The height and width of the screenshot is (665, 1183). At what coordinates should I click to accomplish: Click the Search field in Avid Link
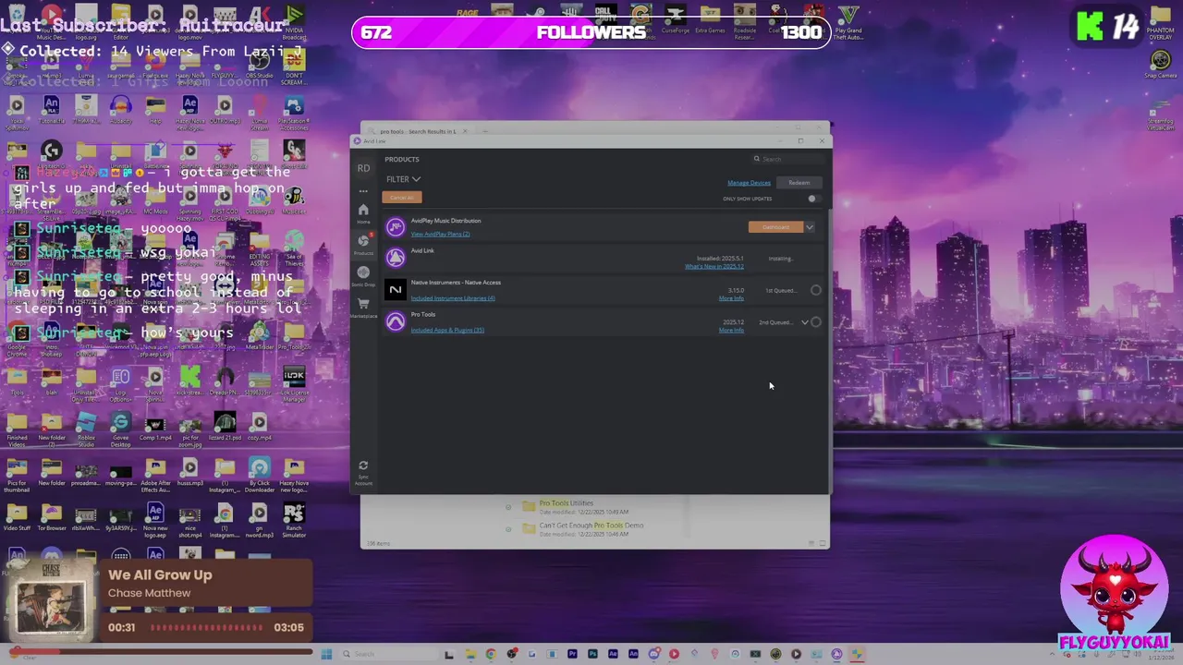coord(790,159)
